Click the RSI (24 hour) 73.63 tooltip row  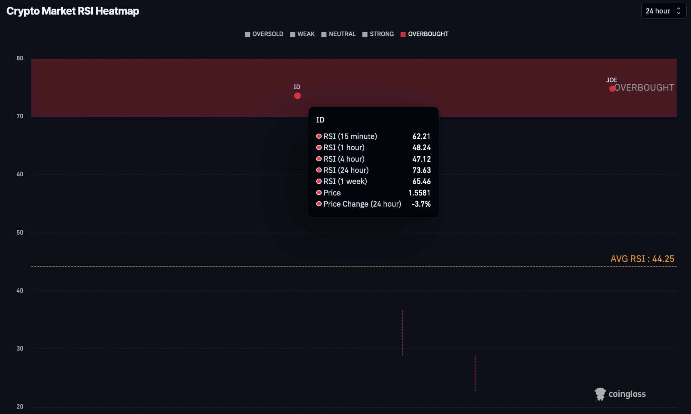pyautogui.click(x=373, y=170)
